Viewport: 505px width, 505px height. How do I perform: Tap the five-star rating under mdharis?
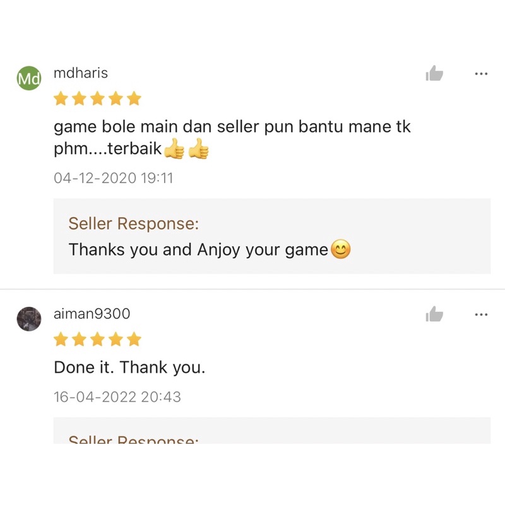pyautogui.click(x=97, y=98)
